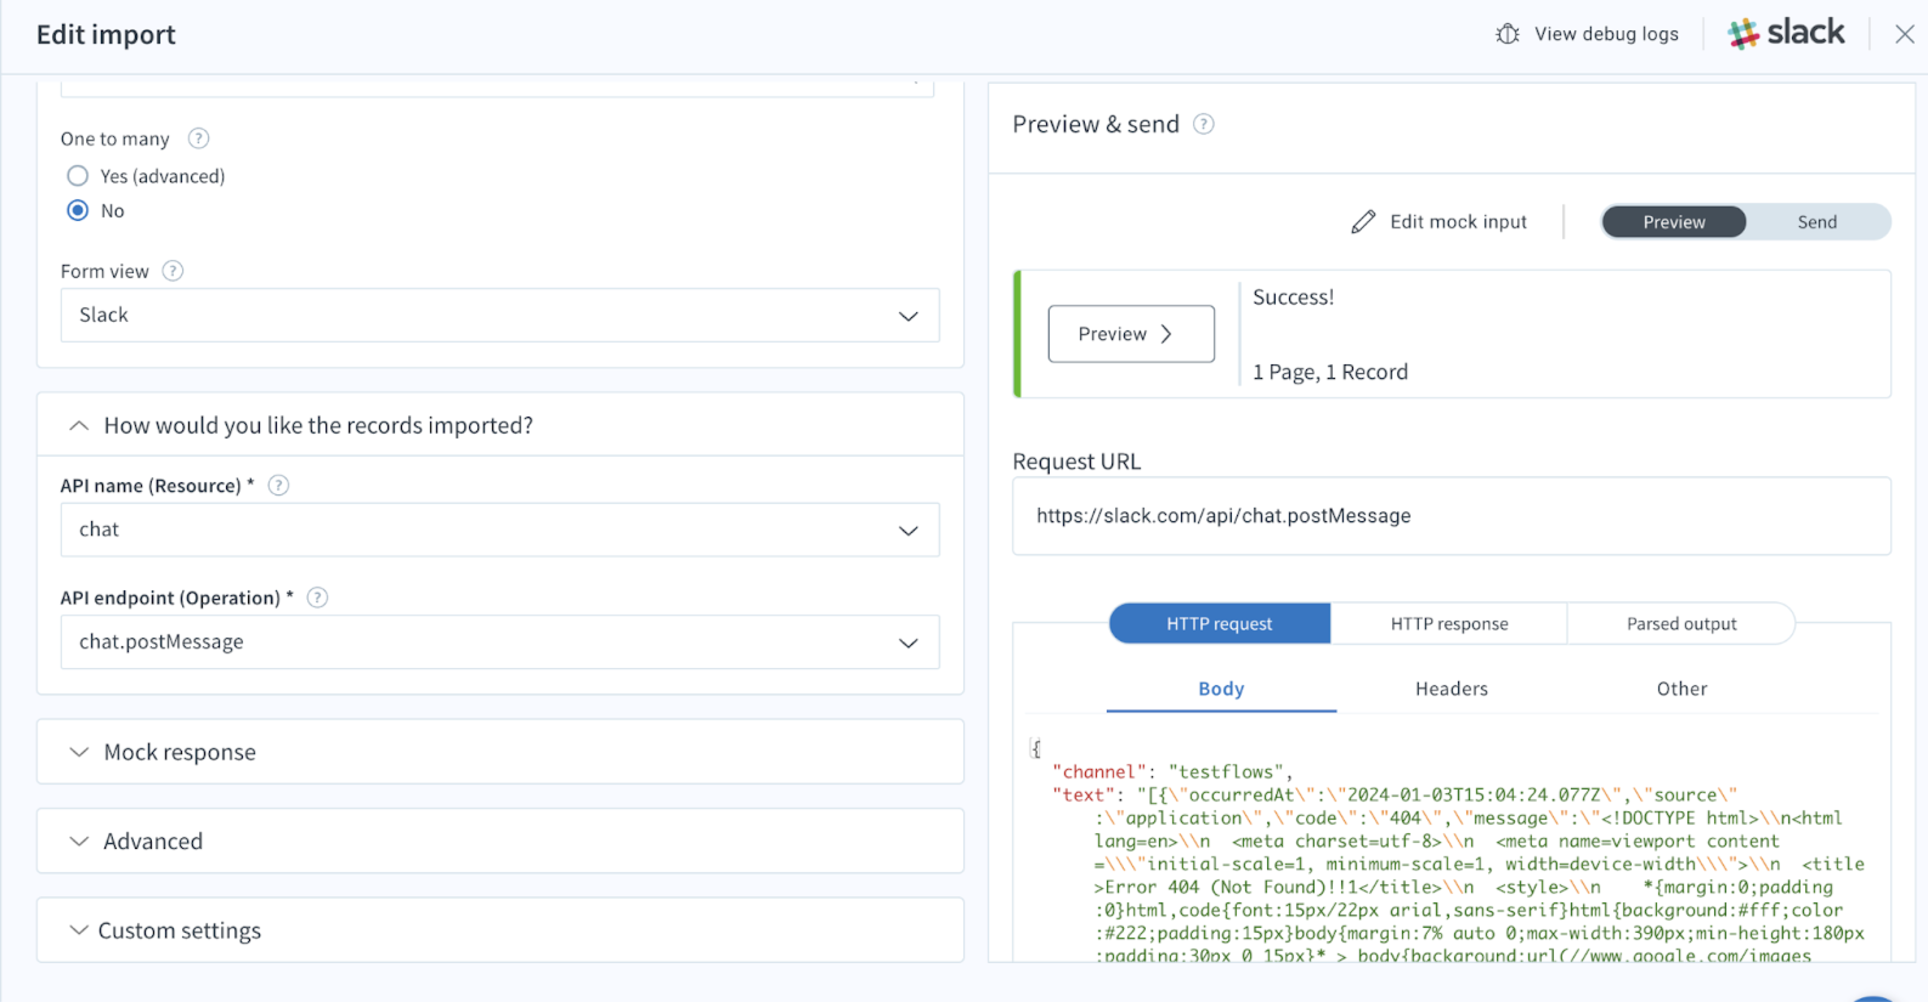The image size is (1928, 1002).
Task: Select the Headers tab
Action: (x=1451, y=689)
